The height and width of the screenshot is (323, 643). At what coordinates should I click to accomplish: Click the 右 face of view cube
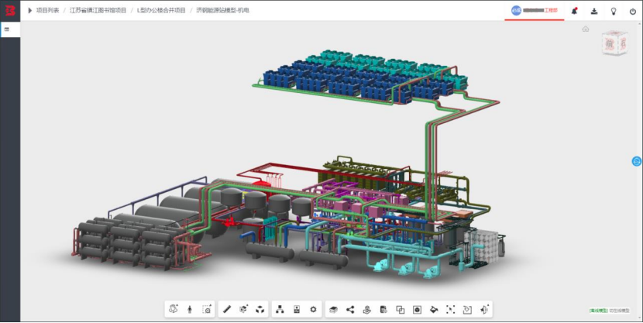pyautogui.click(x=623, y=43)
